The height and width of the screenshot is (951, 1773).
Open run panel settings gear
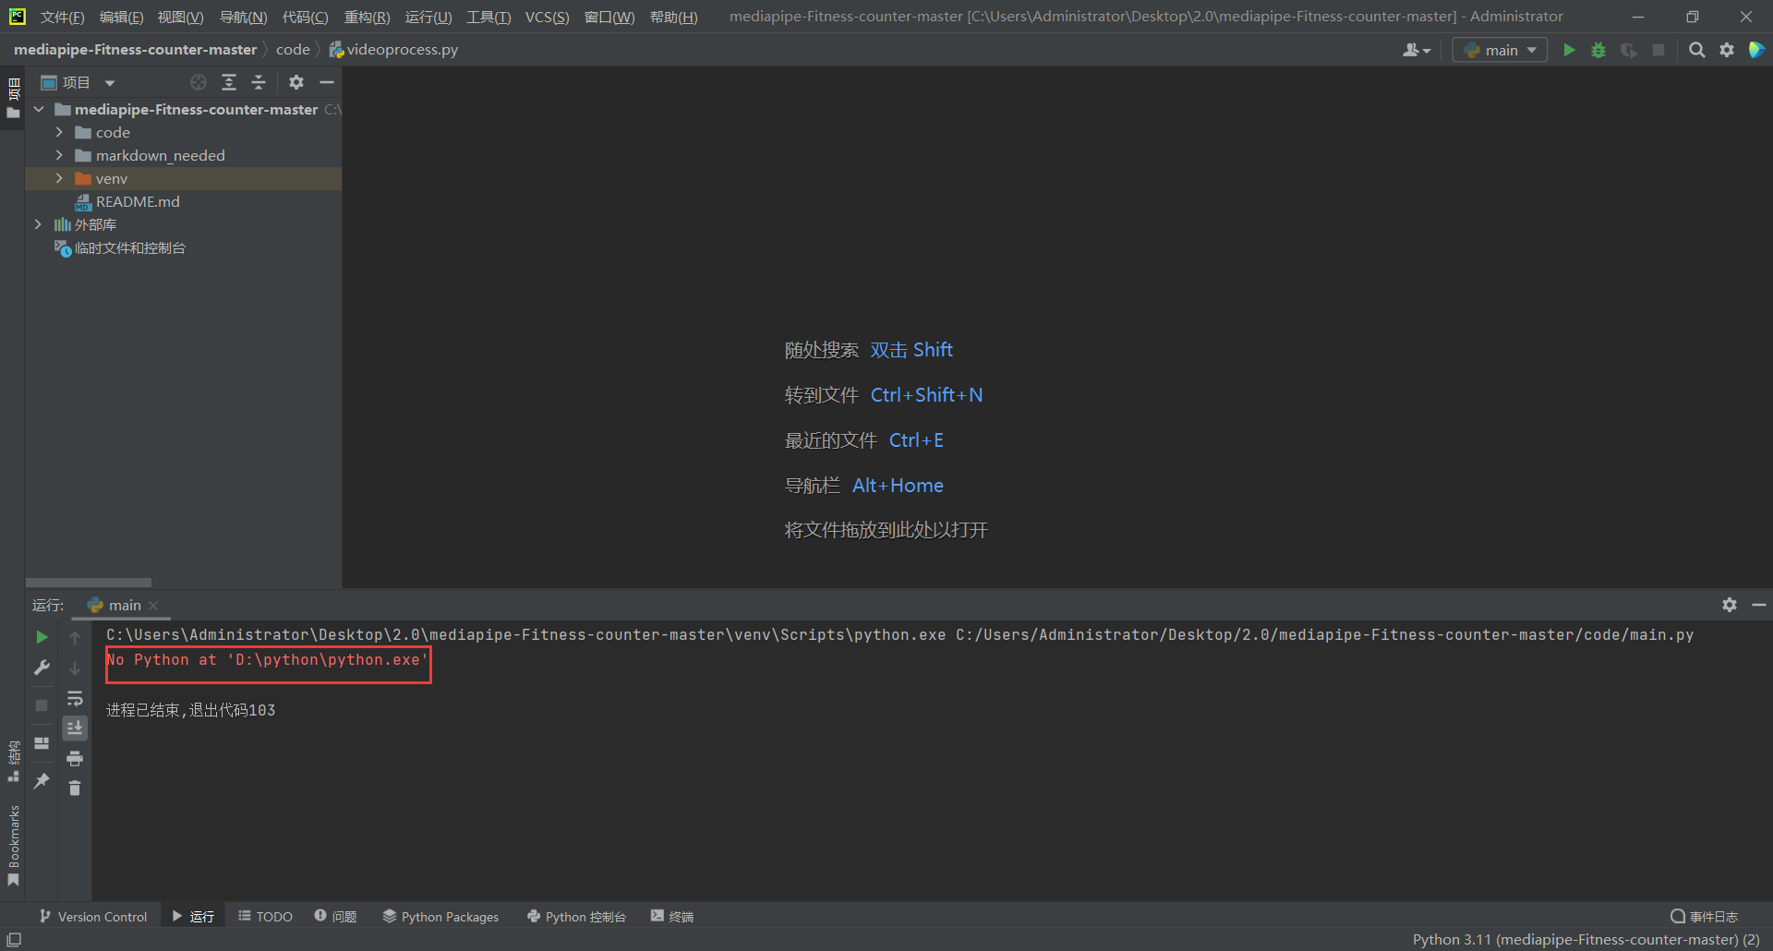tap(1730, 605)
